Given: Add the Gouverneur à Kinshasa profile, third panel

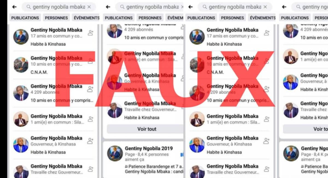Looking at the screenshot, I should coord(266,141).
